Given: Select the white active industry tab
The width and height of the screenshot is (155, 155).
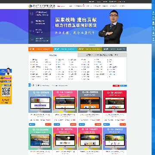Looking at the screenshot, I should click(x=53, y=55).
